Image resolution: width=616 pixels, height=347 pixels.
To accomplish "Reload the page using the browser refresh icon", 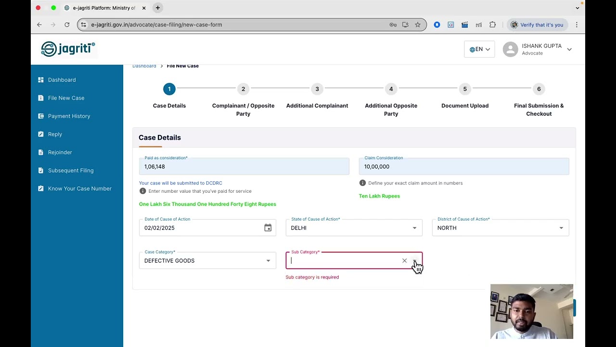I will click(67, 25).
